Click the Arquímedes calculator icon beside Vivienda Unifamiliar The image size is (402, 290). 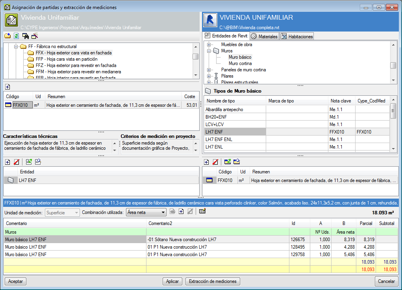coord(11,20)
